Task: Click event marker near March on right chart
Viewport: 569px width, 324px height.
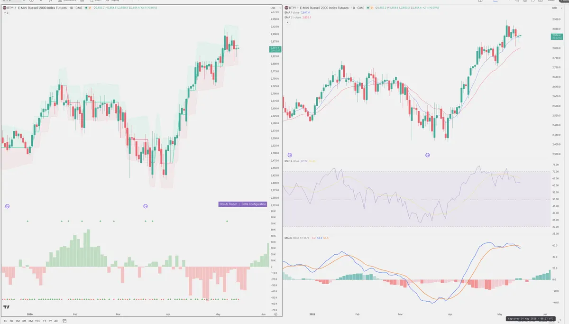Action: [x=428, y=155]
